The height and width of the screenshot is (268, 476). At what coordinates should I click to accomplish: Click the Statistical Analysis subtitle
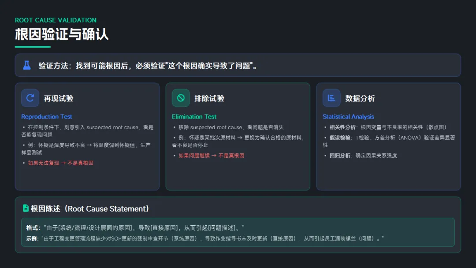click(x=348, y=116)
